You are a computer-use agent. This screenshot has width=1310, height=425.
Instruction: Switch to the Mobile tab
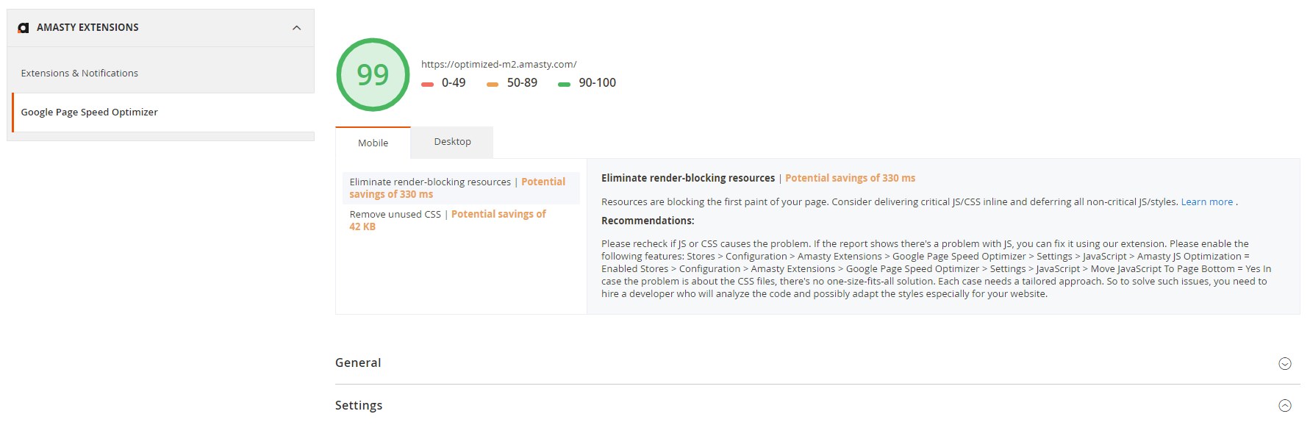pos(373,143)
